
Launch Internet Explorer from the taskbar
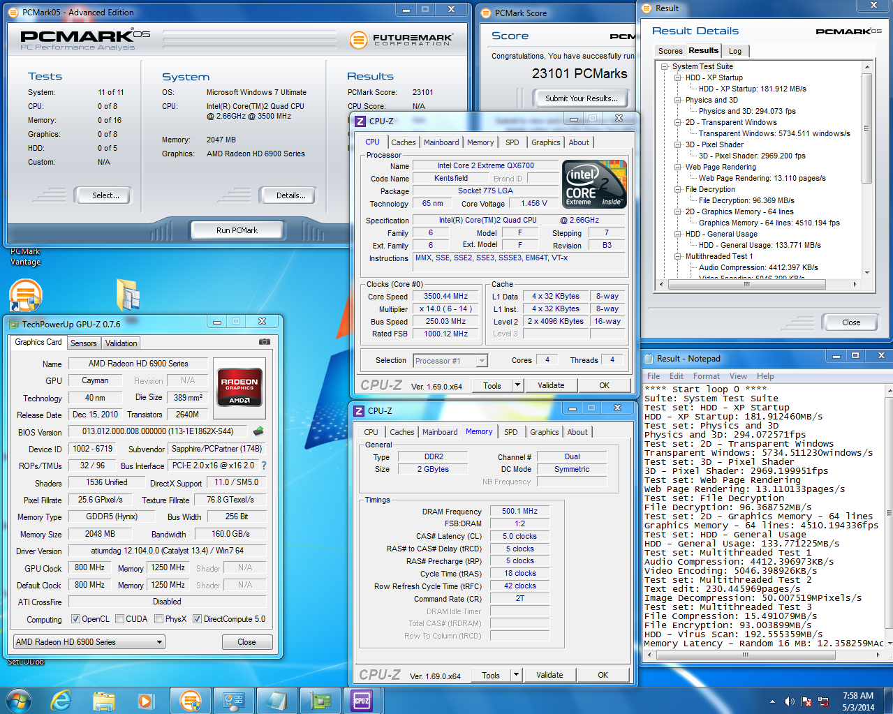(x=61, y=700)
